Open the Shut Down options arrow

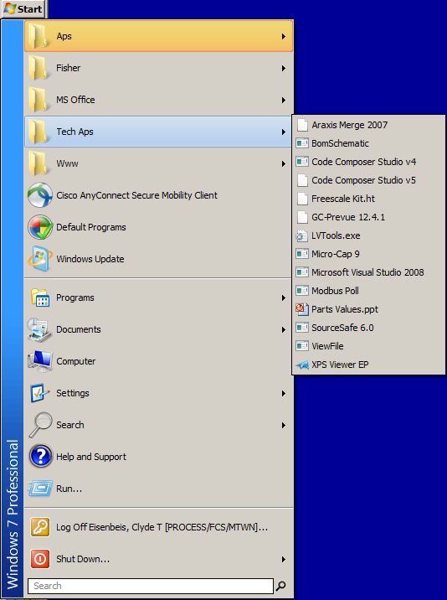click(283, 559)
